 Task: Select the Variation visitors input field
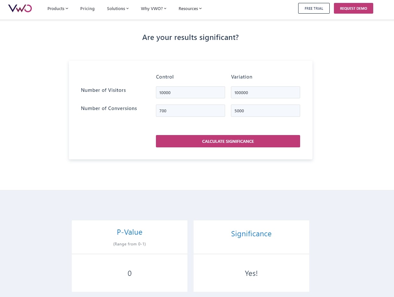(265, 93)
